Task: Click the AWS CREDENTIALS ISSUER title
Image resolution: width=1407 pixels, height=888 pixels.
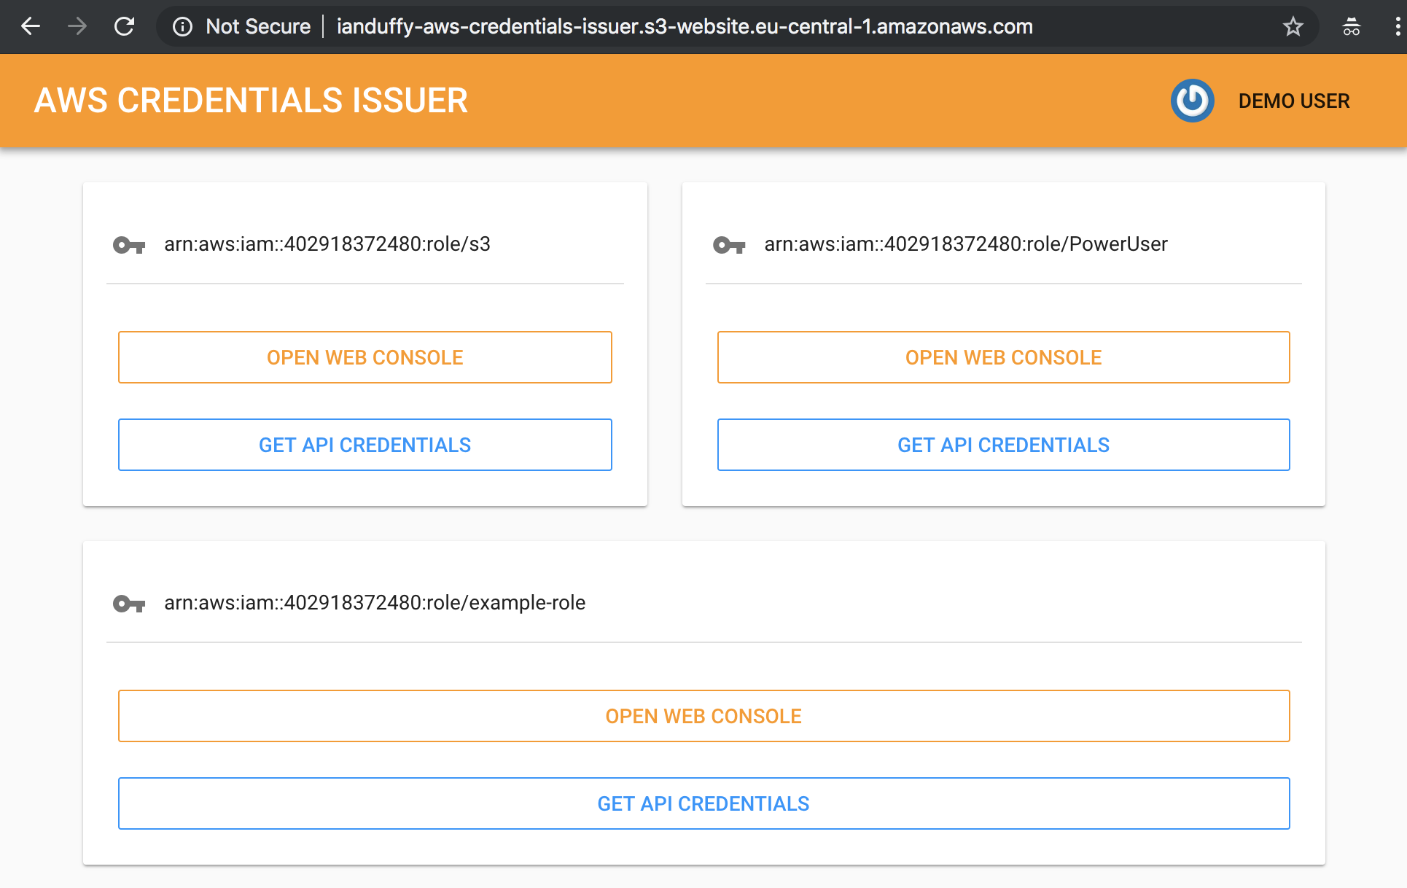Action: 251,101
